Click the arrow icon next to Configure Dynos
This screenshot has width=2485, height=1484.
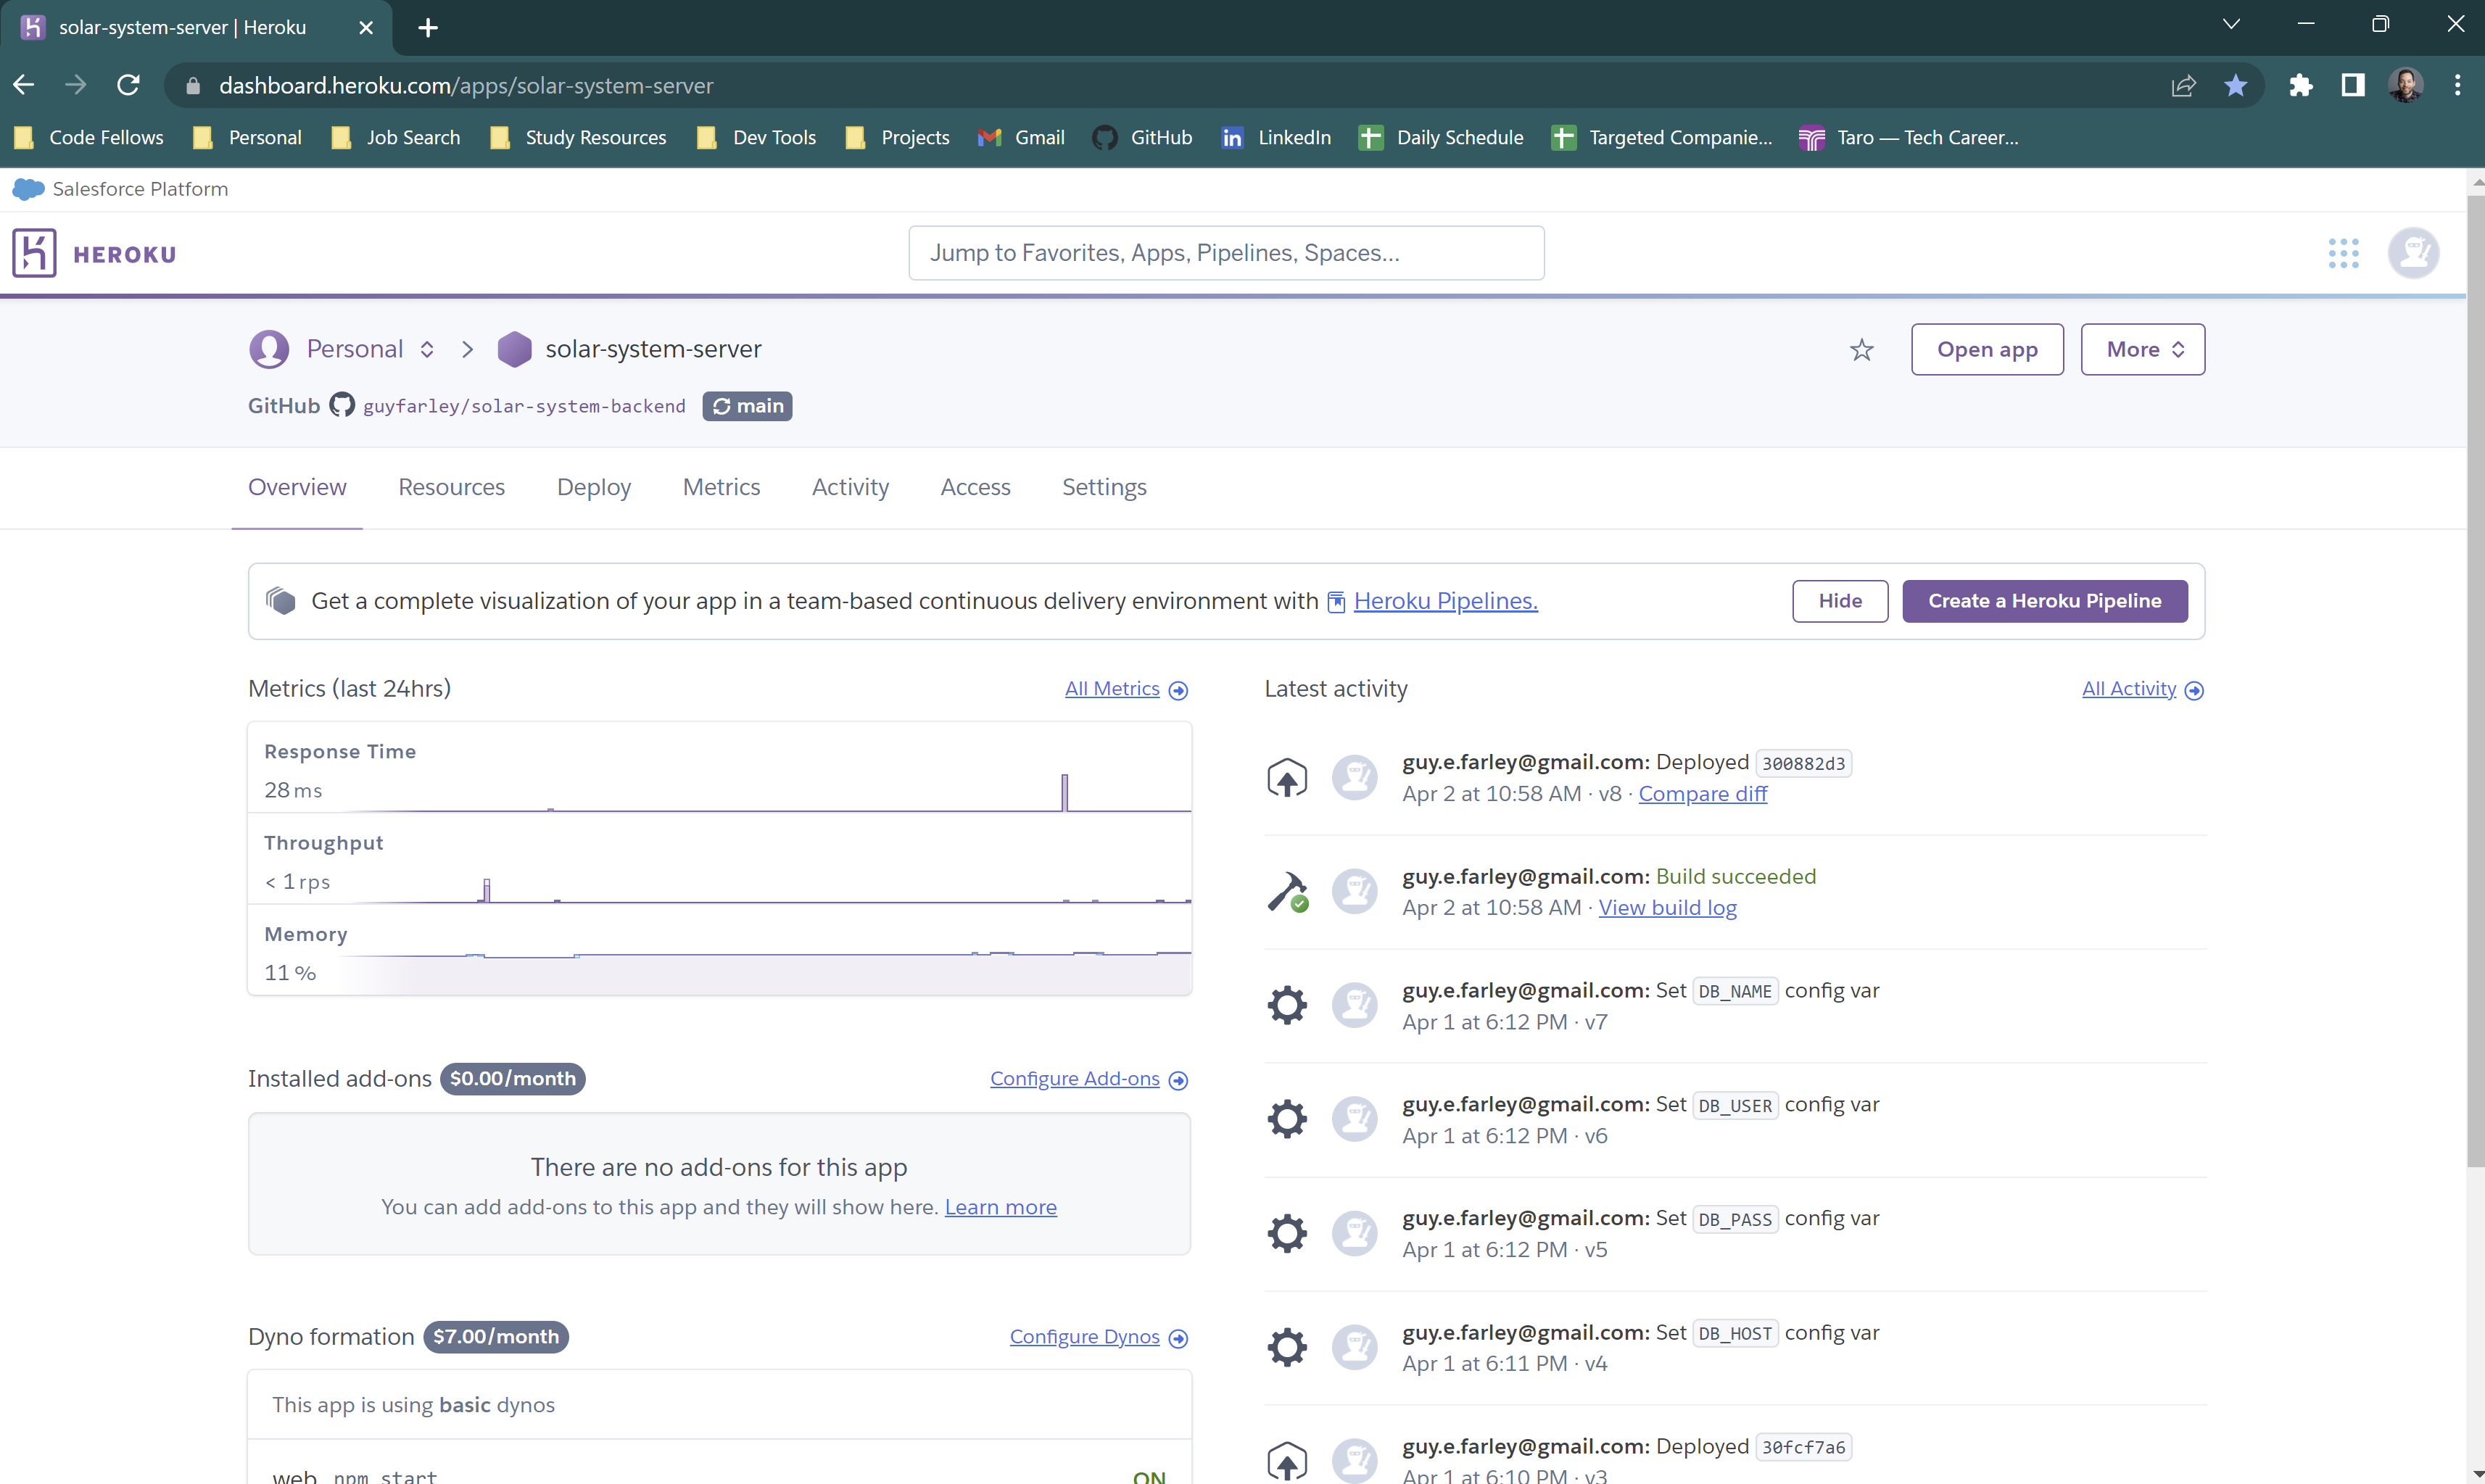1178,1338
